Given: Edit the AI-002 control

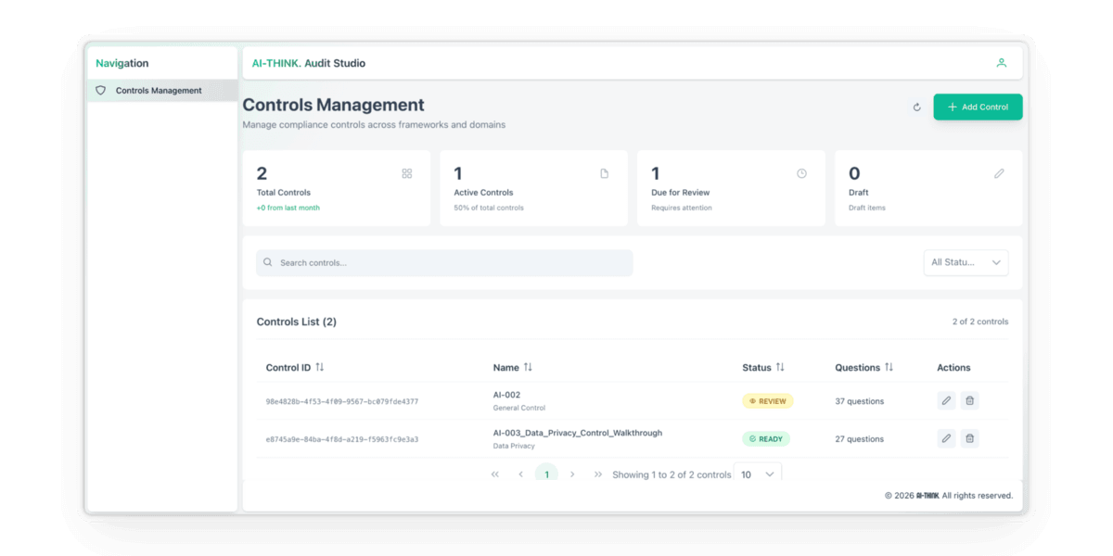Looking at the screenshot, I should (946, 401).
